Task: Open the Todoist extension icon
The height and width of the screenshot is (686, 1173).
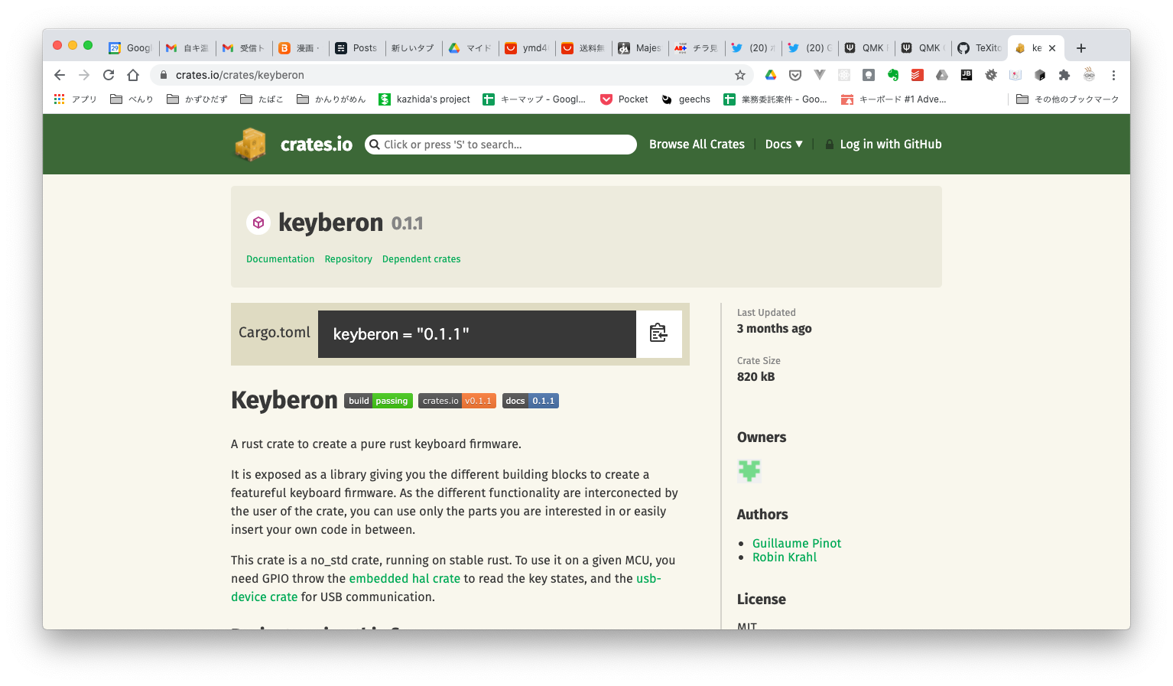Action: tap(917, 75)
